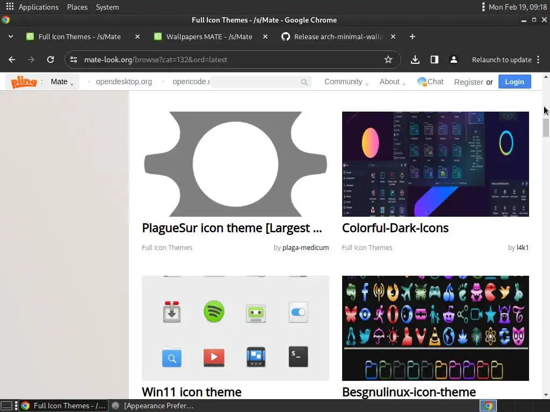The image size is (550, 412).
Task: Open the Places menu
Action: 77,7
